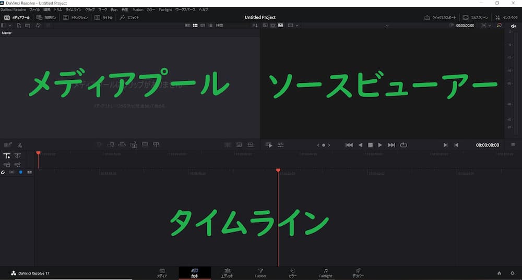This screenshot has height=280, width=522.
Task: Open the タイトル (Titles) panel
Action: point(103,18)
